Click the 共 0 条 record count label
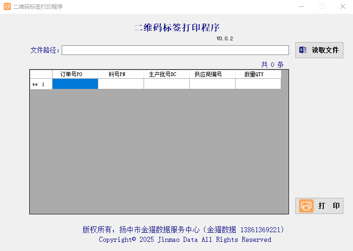The image size is (353, 251). (273, 65)
